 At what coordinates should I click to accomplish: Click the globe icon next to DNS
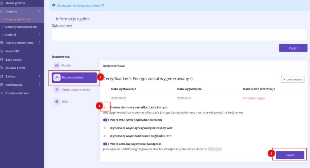click(x=57, y=102)
